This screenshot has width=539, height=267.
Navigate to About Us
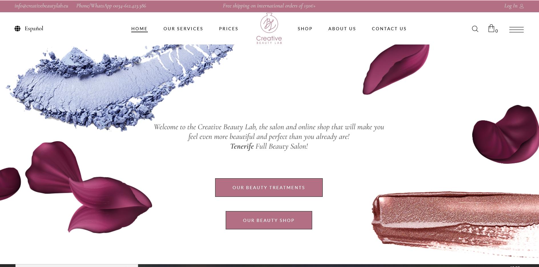[x=342, y=29]
